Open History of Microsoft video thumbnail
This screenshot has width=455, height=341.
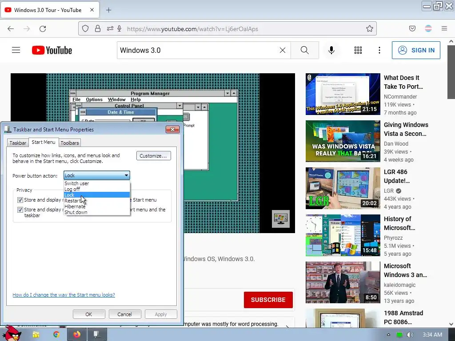343,235
